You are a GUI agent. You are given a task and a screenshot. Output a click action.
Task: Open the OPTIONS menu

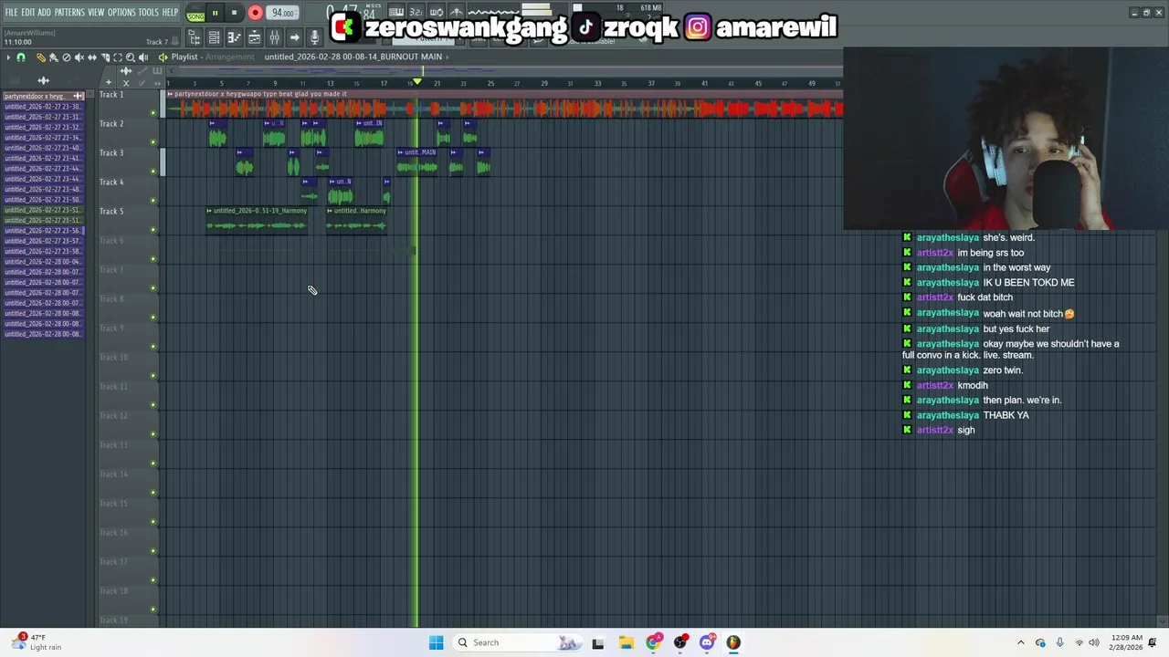pyautogui.click(x=121, y=12)
